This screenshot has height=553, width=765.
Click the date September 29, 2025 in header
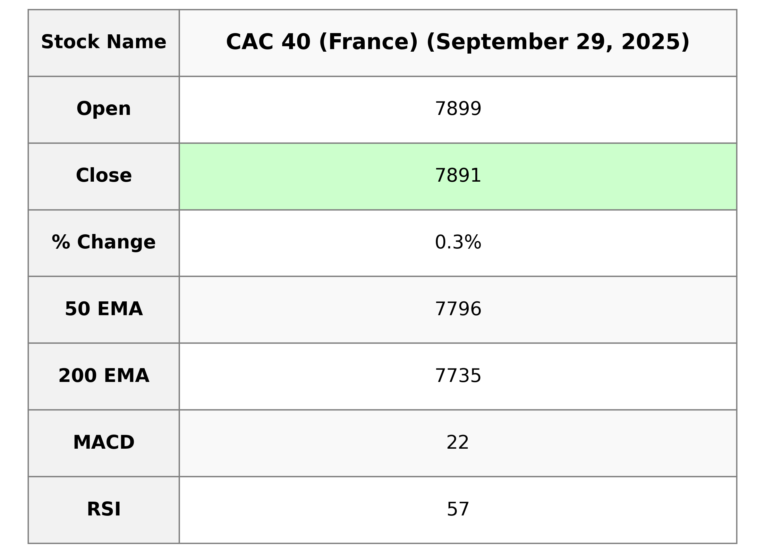[558, 43]
